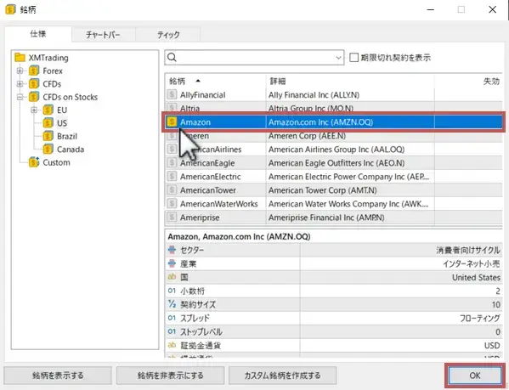Image resolution: width=509 pixels, height=390 pixels.
Task: Click the スプレッド property icon
Action: click(172, 318)
